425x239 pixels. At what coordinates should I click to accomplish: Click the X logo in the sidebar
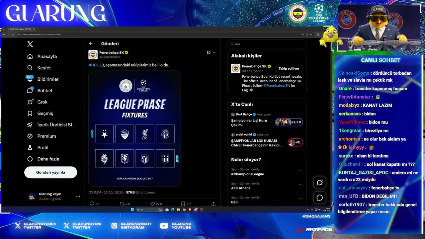(x=30, y=44)
